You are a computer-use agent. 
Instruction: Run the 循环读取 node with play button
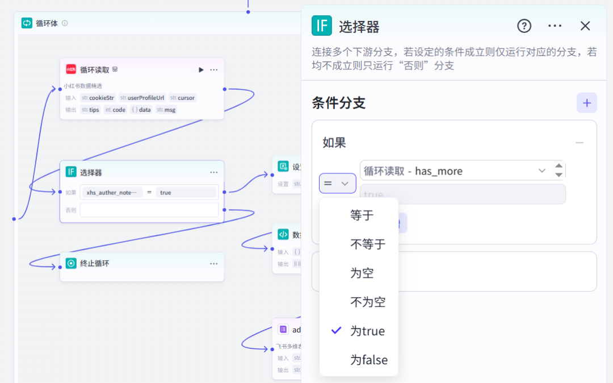201,70
